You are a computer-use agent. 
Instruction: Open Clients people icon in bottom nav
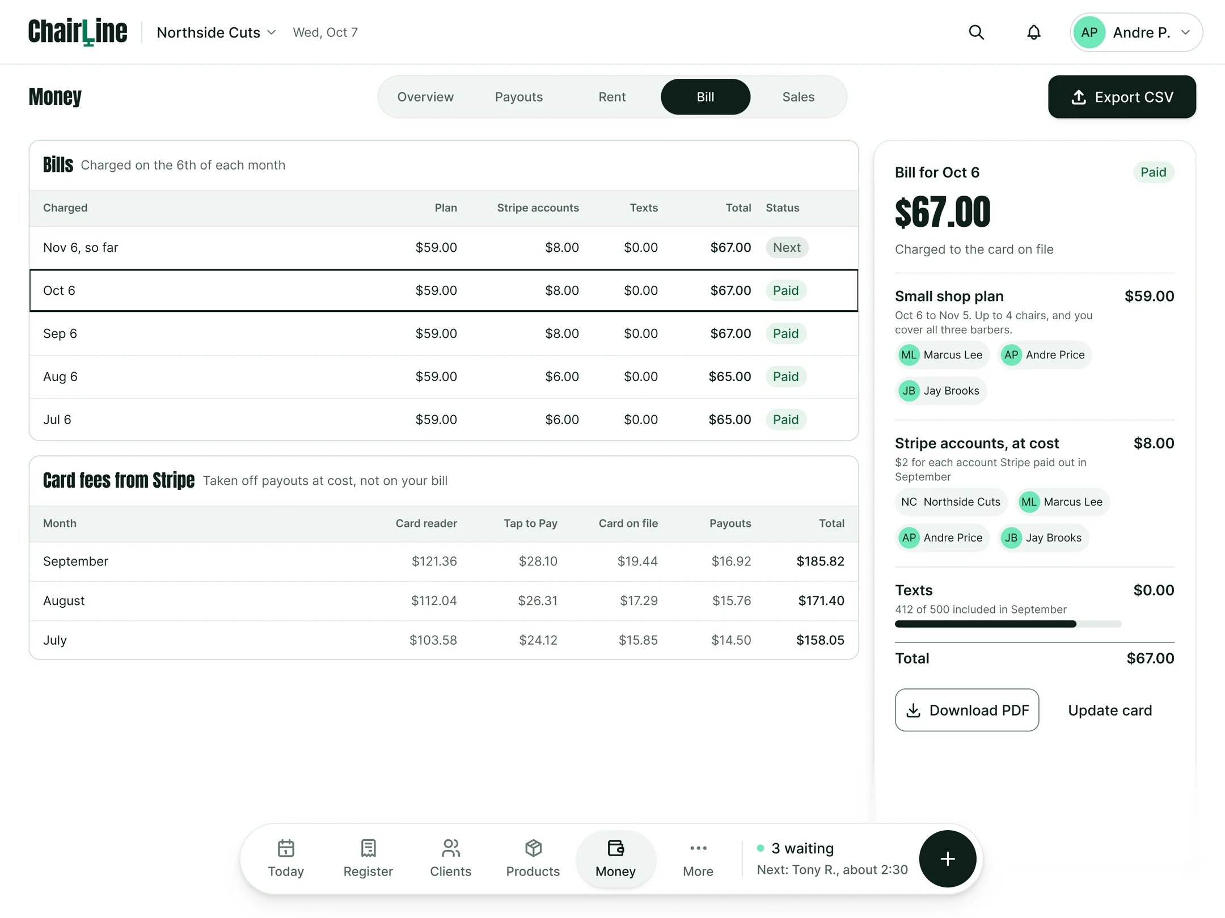point(450,848)
